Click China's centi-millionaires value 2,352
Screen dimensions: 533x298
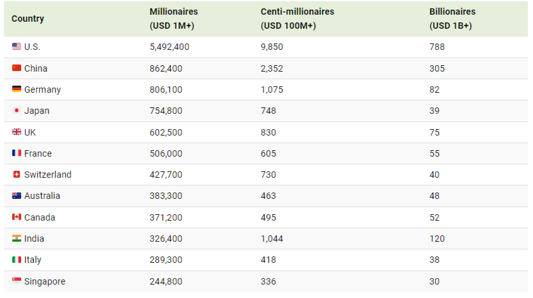[272, 68]
